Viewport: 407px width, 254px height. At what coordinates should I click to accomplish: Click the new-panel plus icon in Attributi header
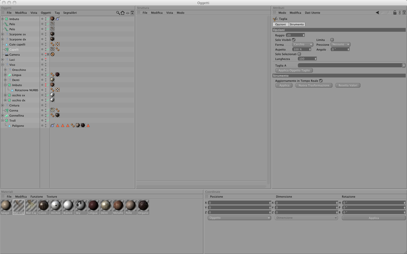click(x=404, y=13)
